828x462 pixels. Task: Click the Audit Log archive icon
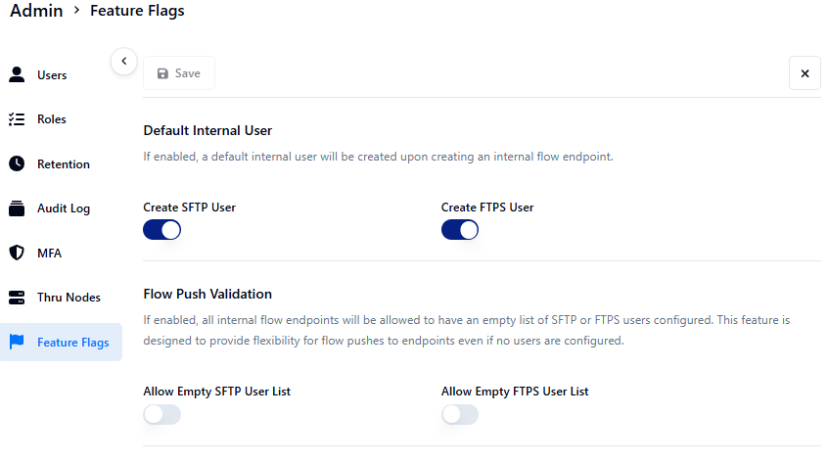tap(17, 208)
